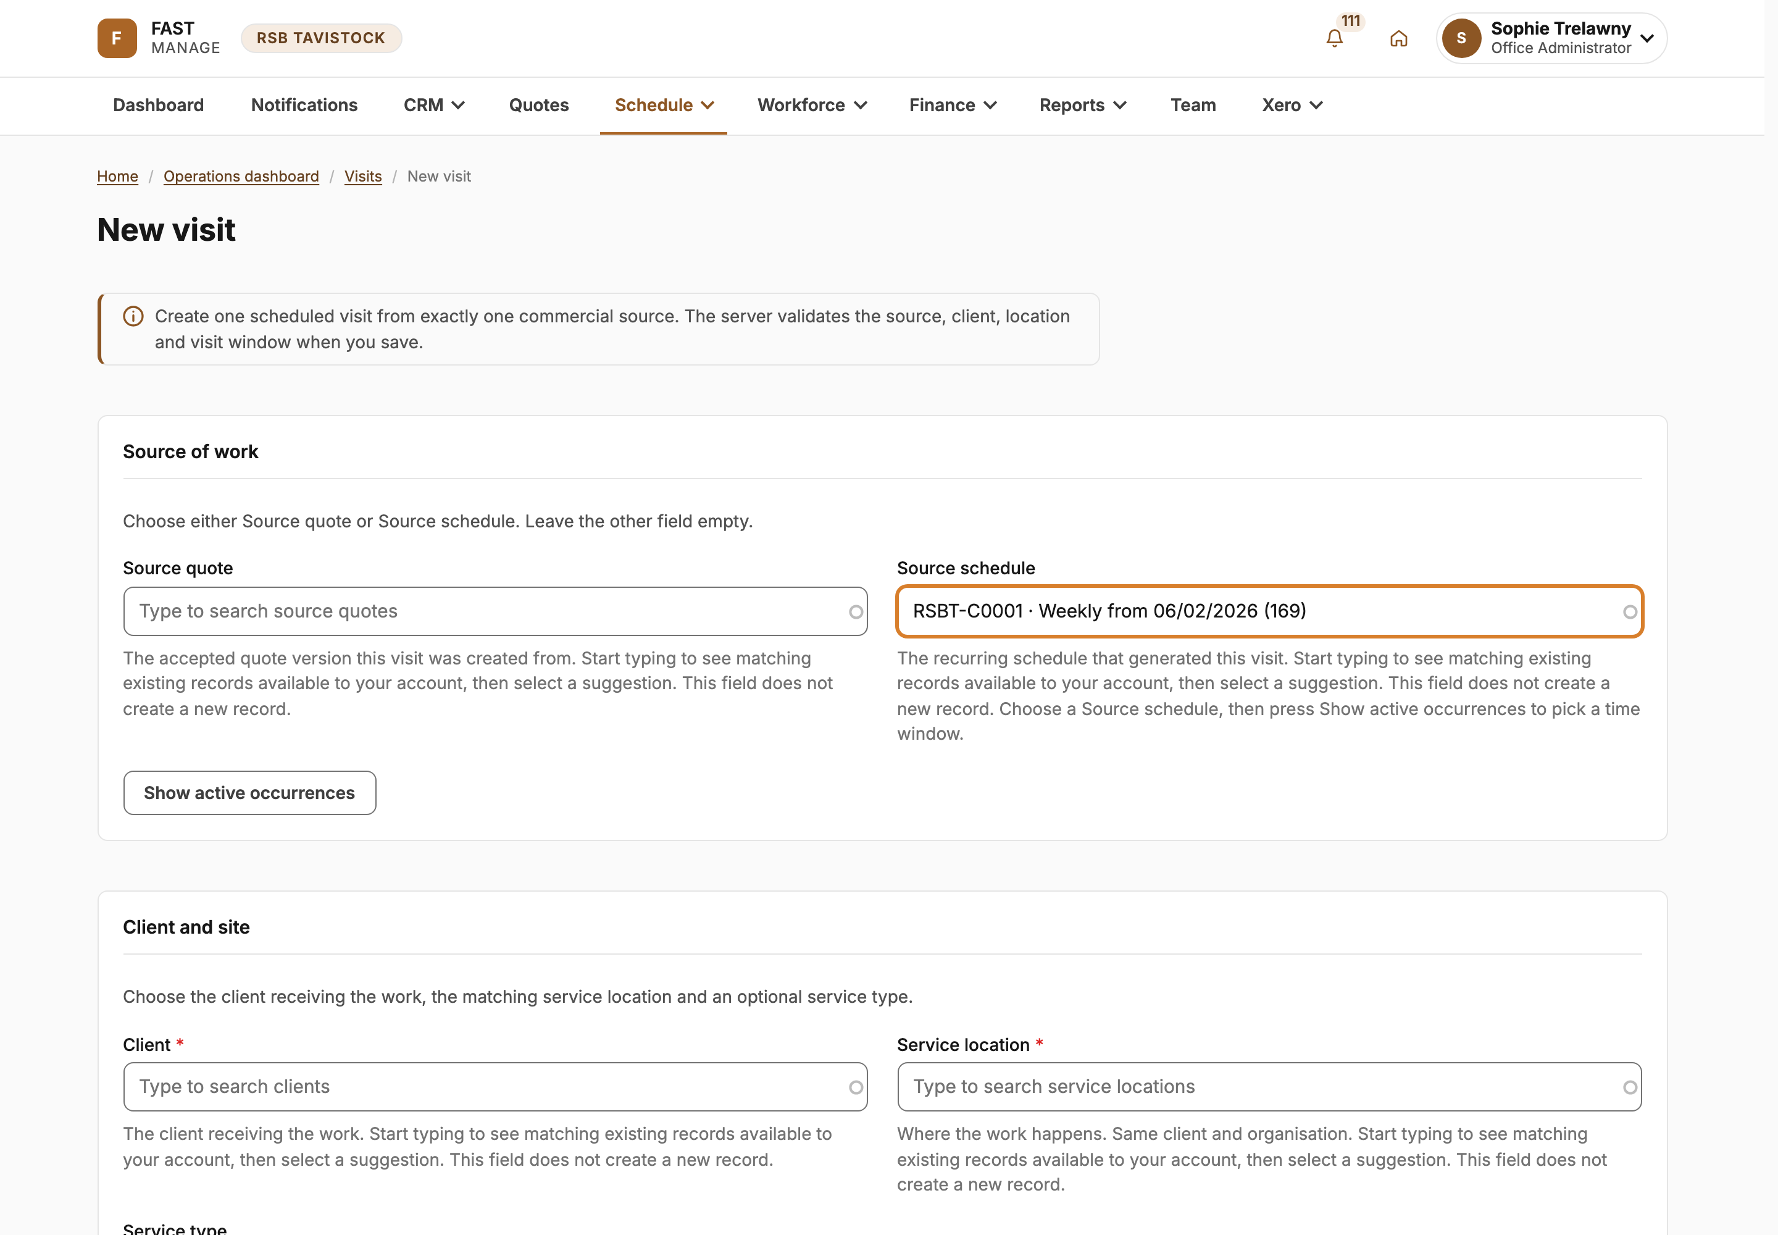The image size is (1778, 1235).
Task: Focus the Source schedule input field
Action: click(x=1270, y=611)
